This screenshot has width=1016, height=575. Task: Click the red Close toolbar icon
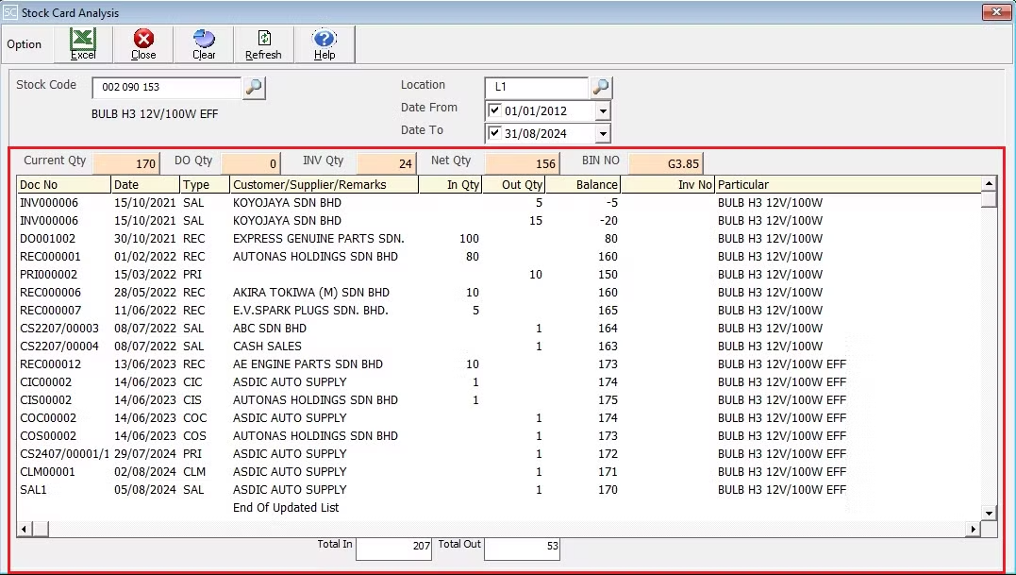143,44
